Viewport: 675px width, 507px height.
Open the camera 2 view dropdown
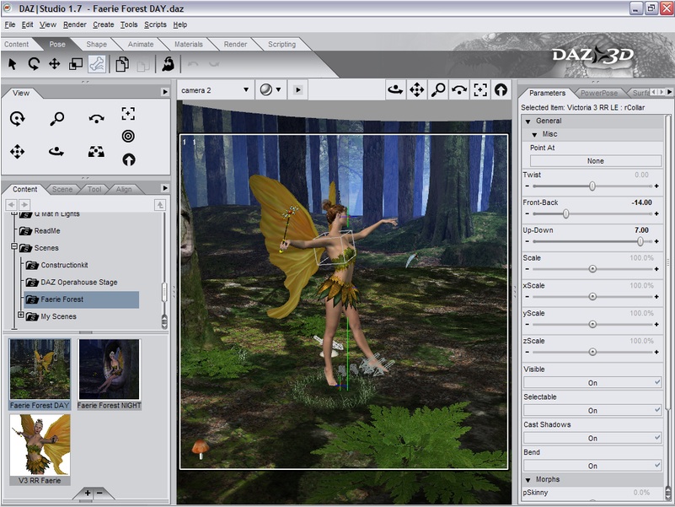(x=215, y=90)
